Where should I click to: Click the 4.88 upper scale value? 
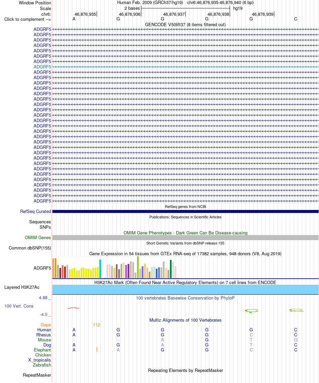[x=43, y=298]
